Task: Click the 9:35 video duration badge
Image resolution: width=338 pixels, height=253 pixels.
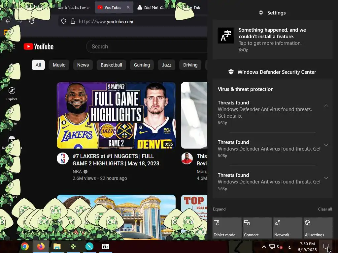Action: pyautogui.click(x=169, y=144)
